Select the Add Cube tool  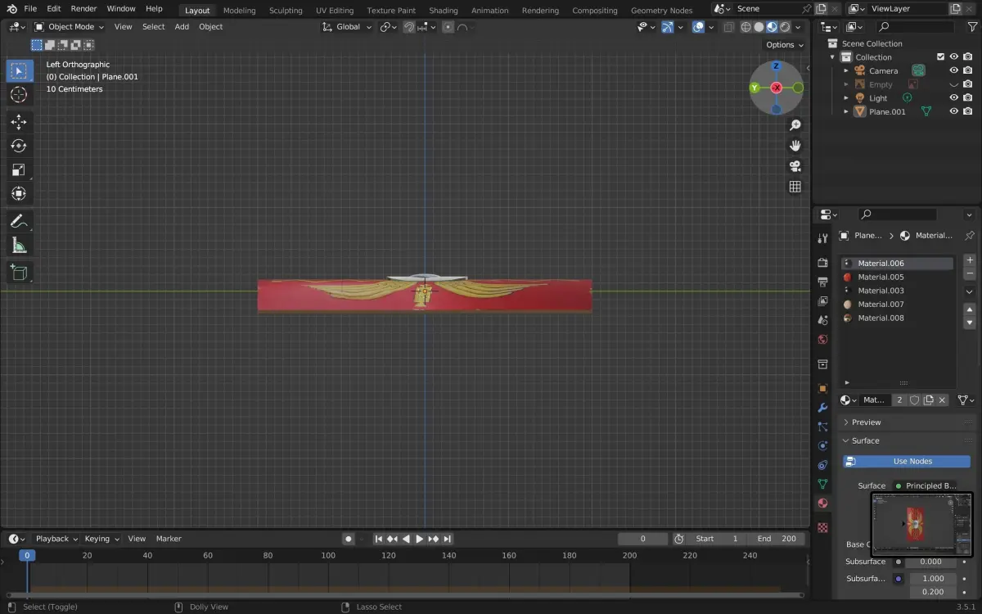point(19,273)
